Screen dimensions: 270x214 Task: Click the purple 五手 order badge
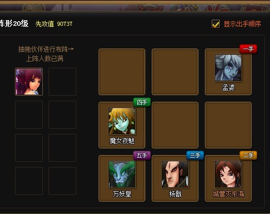pyautogui.click(x=142, y=156)
